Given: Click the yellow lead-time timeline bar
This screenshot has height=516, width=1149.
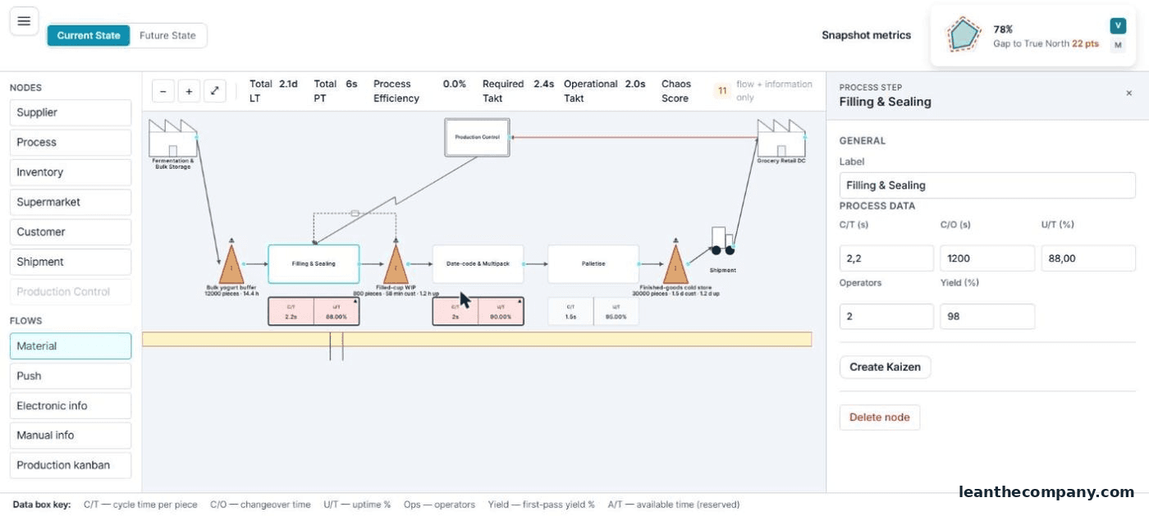Looking at the screenshot, I should coord(477,339).
